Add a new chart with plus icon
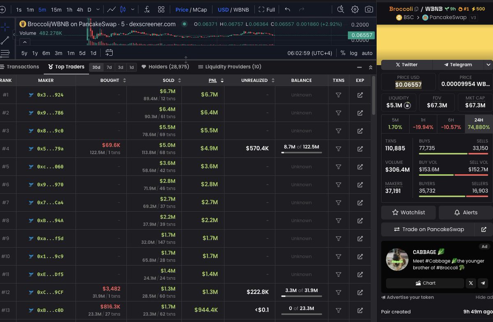Viewport: 493px width, 322px height. (2, 9)
